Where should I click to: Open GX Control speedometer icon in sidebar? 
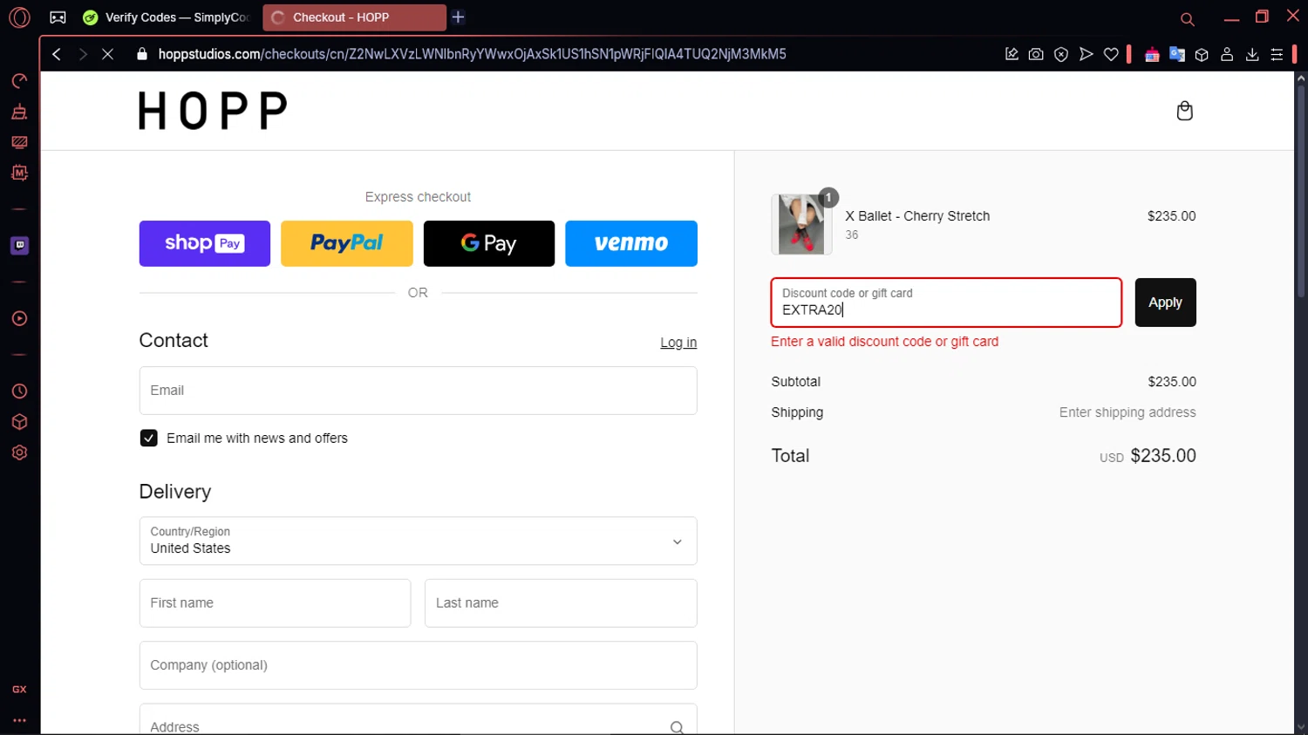click(19, 81)
